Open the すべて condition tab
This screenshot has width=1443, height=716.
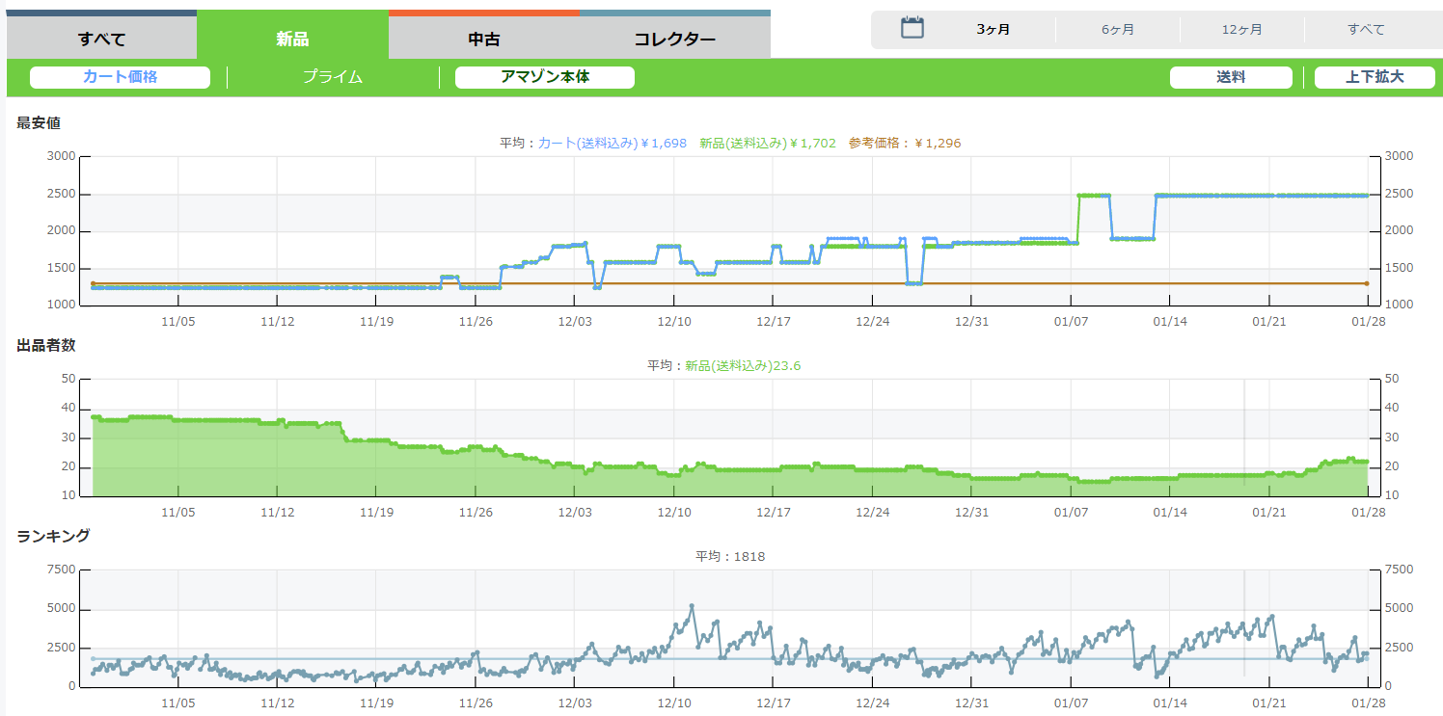[x=101, y=40]
